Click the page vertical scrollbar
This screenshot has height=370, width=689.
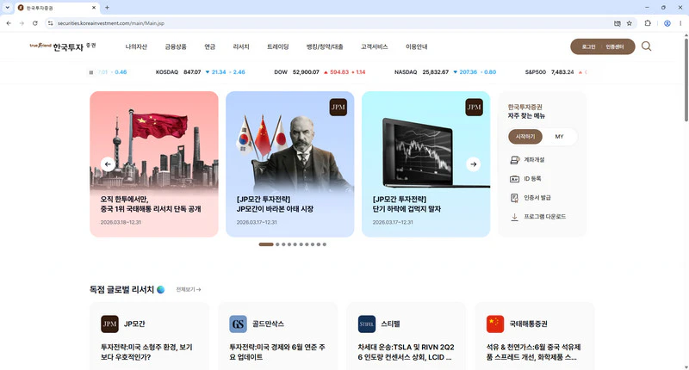[x=686, y=80]
